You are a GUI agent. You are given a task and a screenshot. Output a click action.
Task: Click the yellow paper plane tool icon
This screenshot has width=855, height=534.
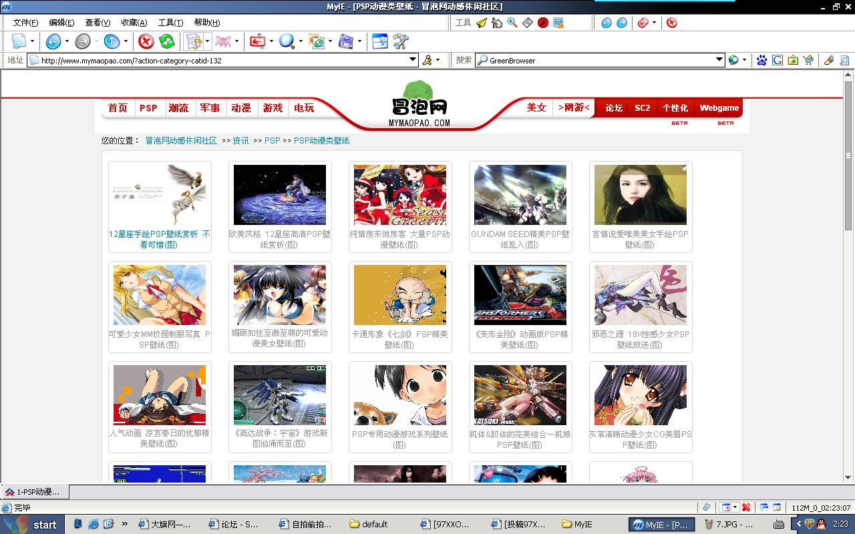[x=481, y=23]
